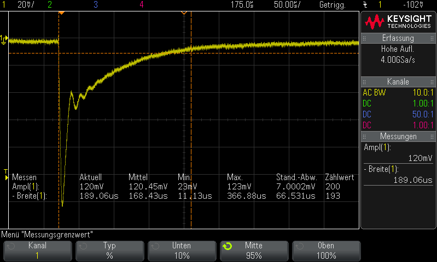
Task: Click the orange trigger position marker at top
Action: click(62, 13)
